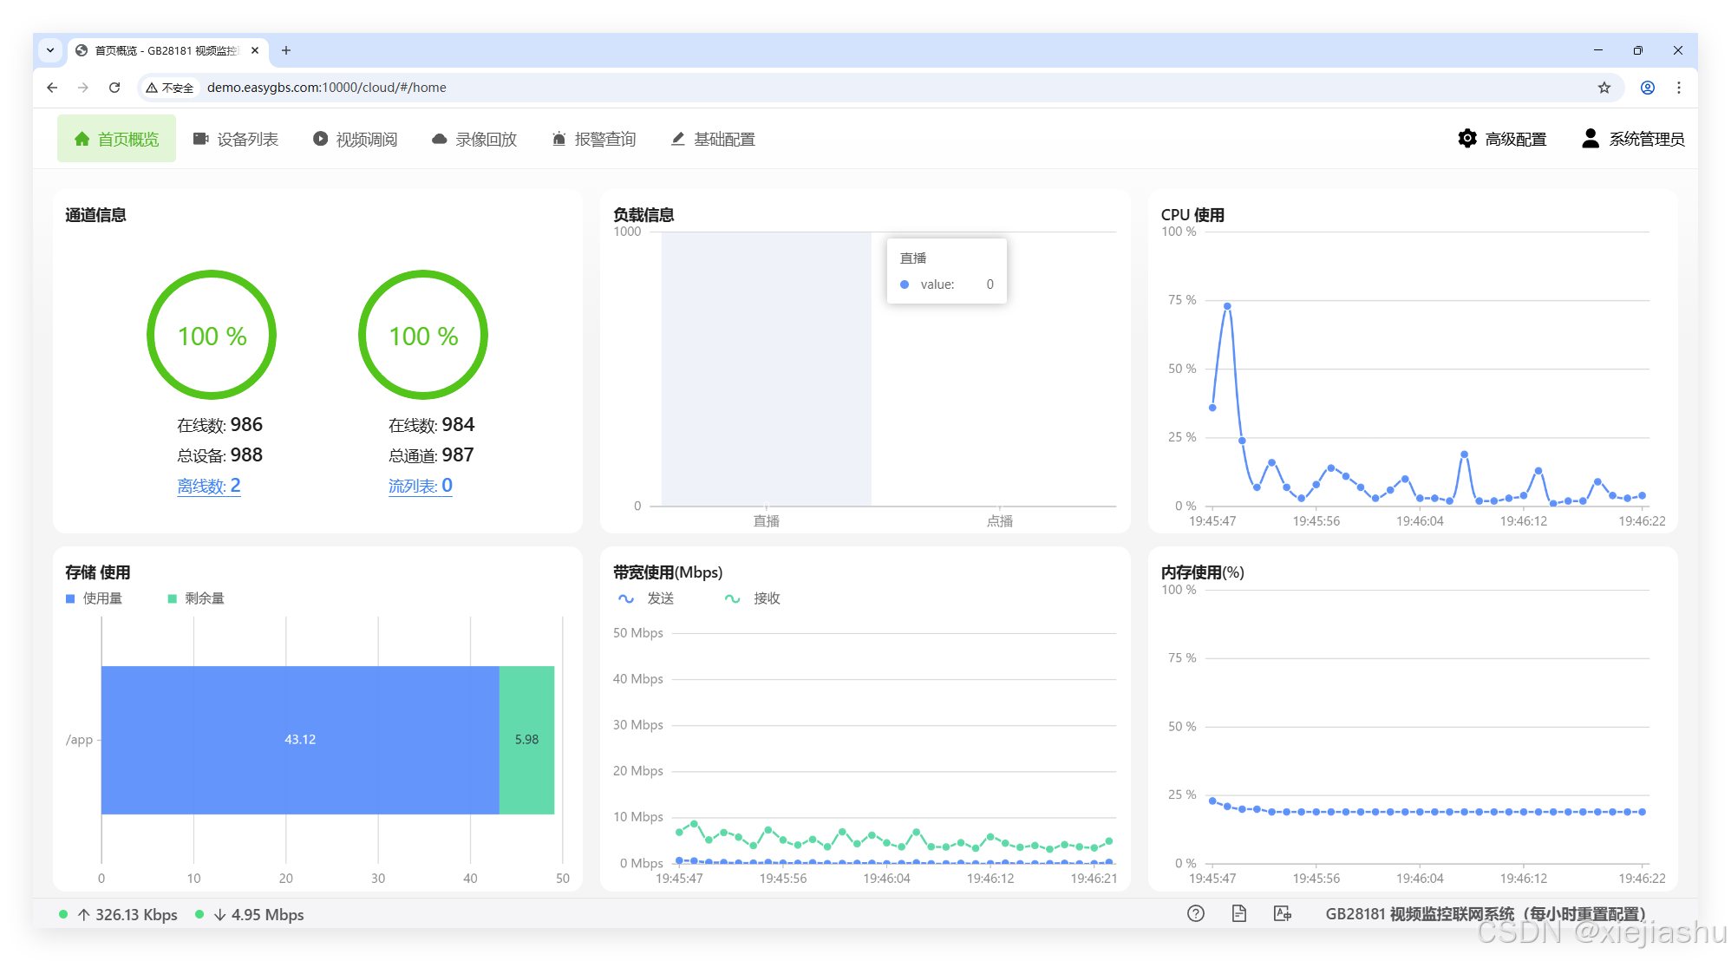The height and width of the screenshot is (961, 1731).
Task: Click the 总设备: 988 text
Action: point(219,455)
